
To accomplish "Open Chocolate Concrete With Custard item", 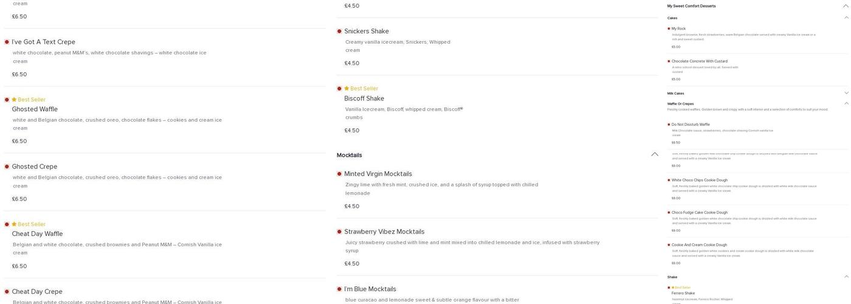I will [x=699, y=61].
